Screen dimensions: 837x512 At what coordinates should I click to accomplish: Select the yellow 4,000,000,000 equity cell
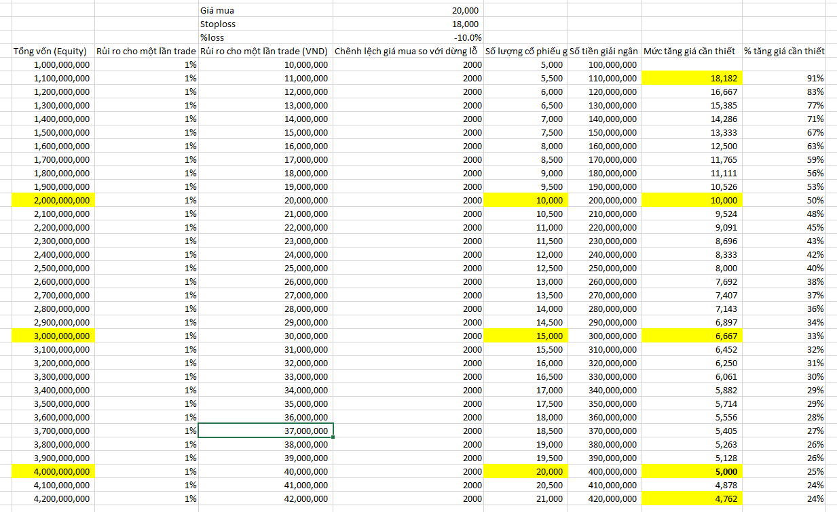pyautogui.click(x=53, y=471)
